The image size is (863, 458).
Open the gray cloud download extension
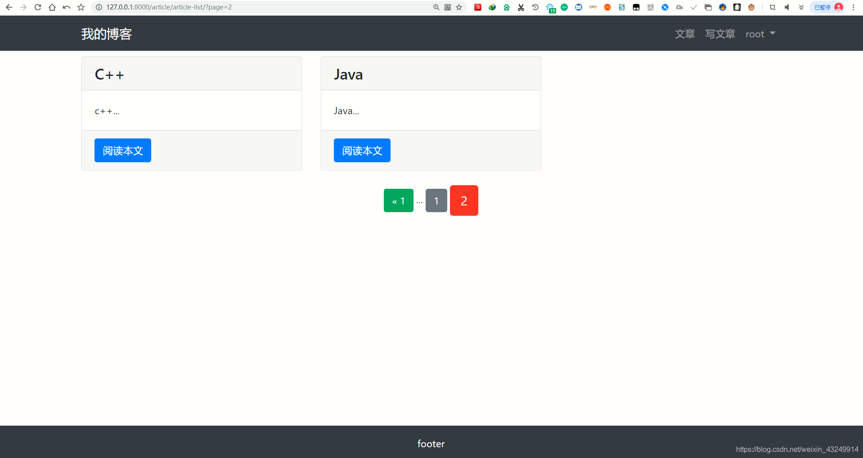(x=679, y=7)
